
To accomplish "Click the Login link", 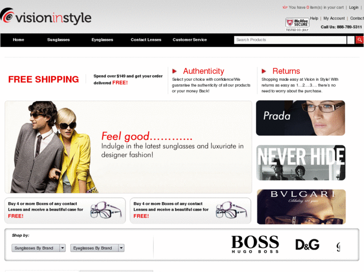I will 353,7.
